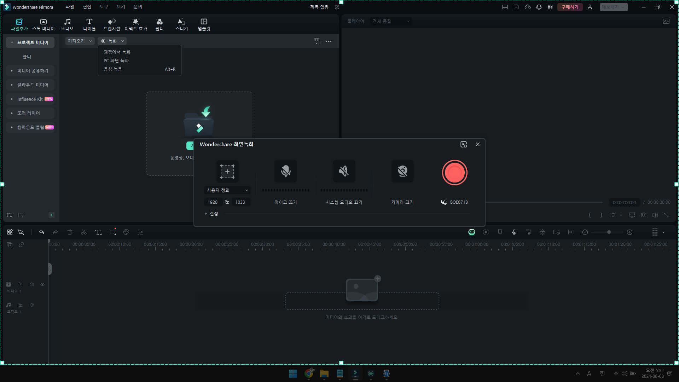Switch to 스톡 미디어 tab
The height and width of the screenshot is (382, 679).
point(43,25)
